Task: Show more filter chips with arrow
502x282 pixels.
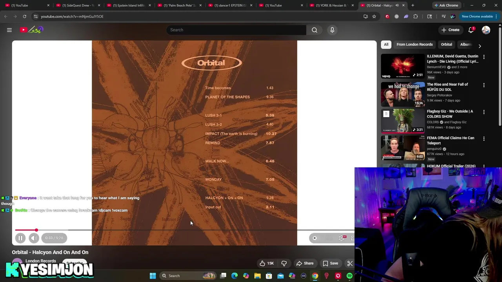Action: [480, 46]
